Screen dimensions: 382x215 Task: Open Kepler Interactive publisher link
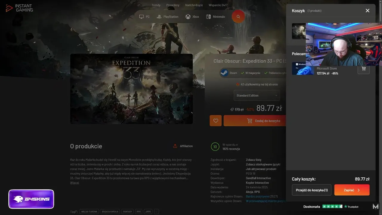click(257, 183)
